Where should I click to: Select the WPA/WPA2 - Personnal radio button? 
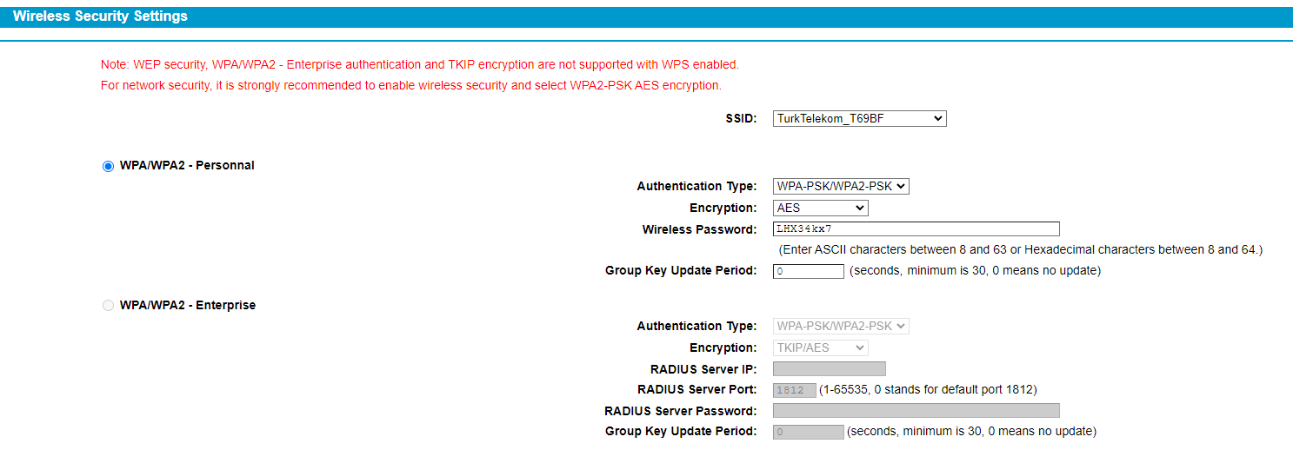[x=109, y=166]
